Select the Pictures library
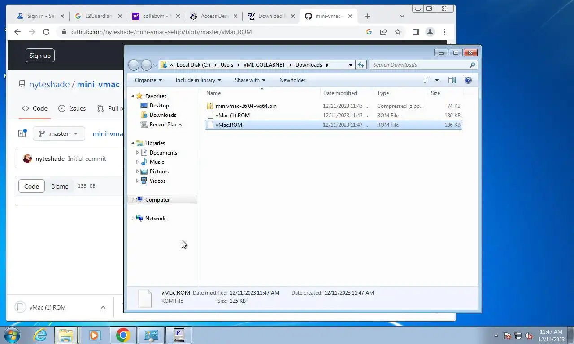Image resolution: width=574 pixels, height=344 pixels. tap(159, 172)
